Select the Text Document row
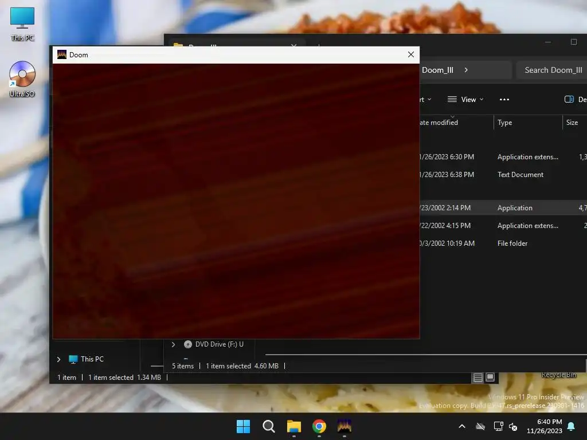Screen dimensions: 587x440 [x=503, y=175]
